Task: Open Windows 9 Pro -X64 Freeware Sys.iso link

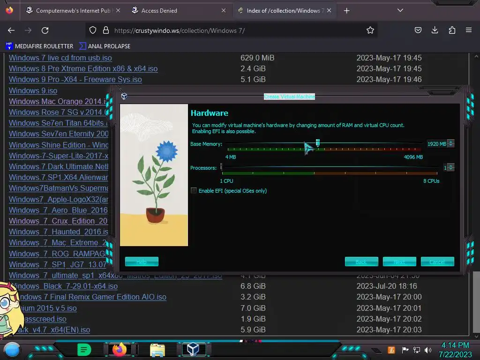Action: click(x=75, y=79)
